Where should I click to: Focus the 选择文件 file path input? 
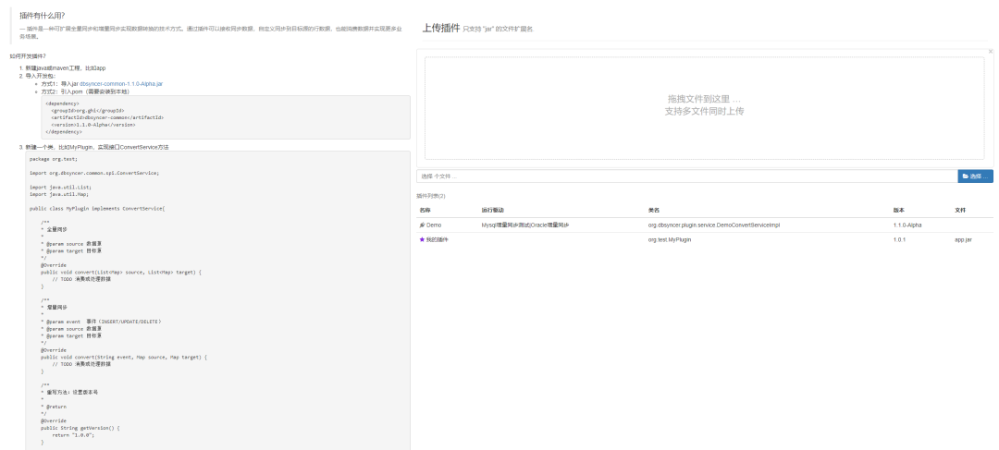point(685,176)
